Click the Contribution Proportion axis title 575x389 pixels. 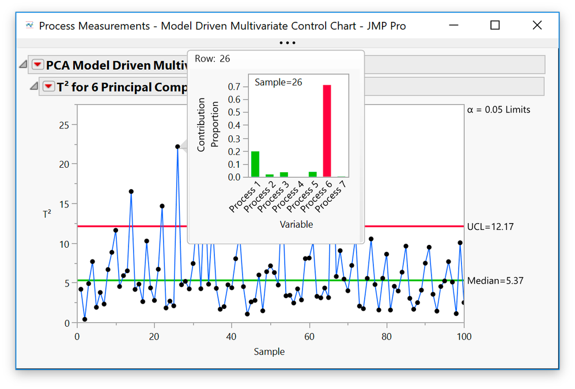click(207, 124)
